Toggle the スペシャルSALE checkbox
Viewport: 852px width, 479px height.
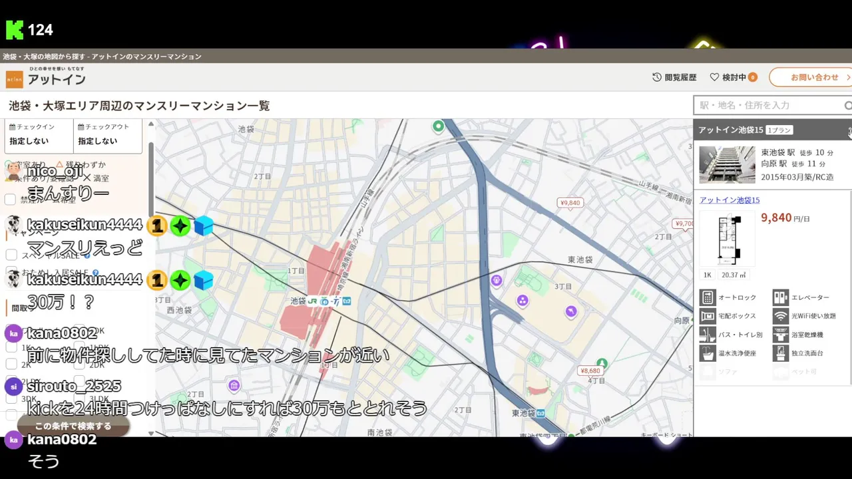click(x=11, y=255)
